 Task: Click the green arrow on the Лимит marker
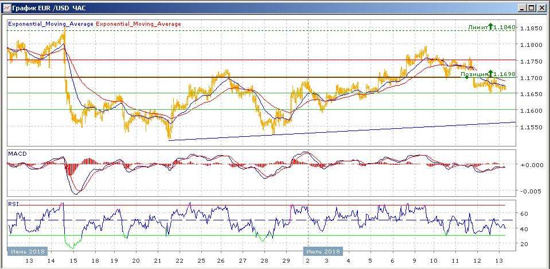point(491,26)
